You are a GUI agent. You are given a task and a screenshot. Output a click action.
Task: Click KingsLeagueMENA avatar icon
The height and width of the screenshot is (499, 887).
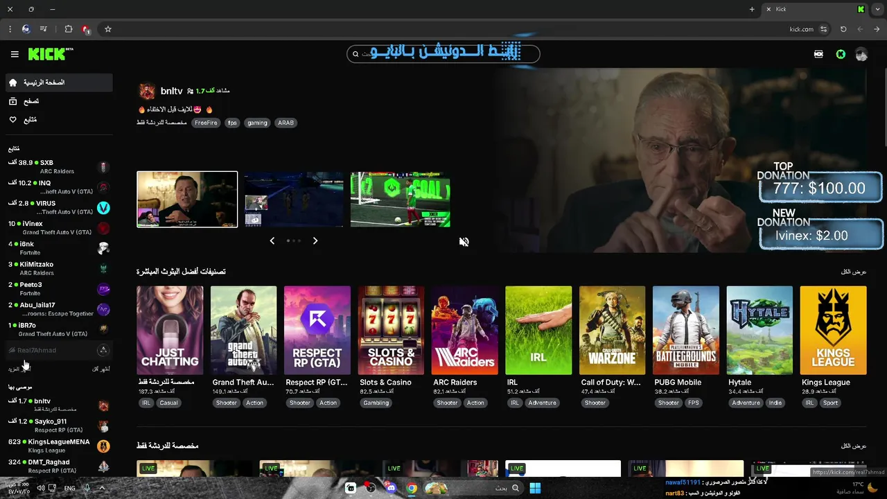point(103,446)
